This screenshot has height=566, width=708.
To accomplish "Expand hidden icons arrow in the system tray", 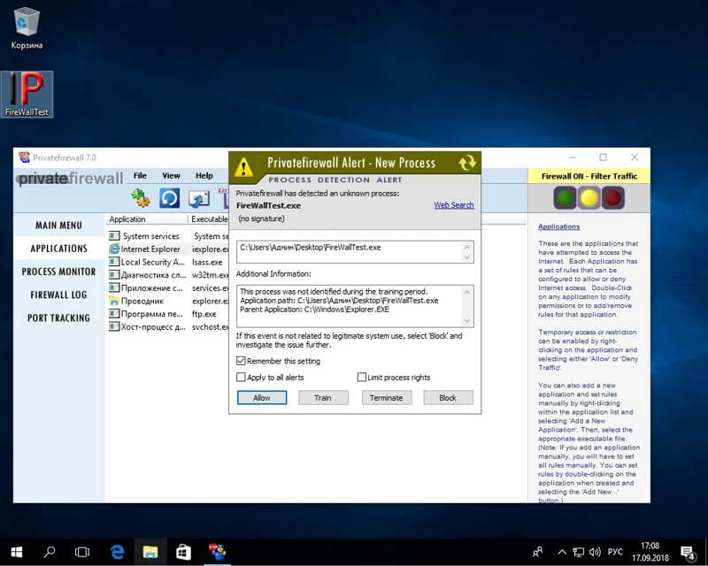I will pos(562,550).
